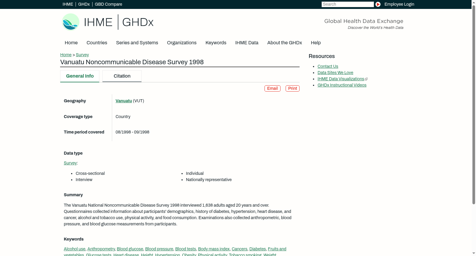This screenshot has height=256, width=476.
Task: Go to Home in main navigation
Action: pos(71,43)
